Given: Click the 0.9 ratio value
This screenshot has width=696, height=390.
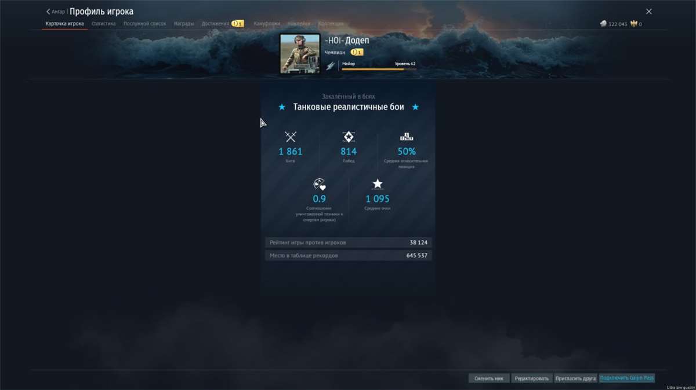Looking at the screenshot, I should pos(320,198).
